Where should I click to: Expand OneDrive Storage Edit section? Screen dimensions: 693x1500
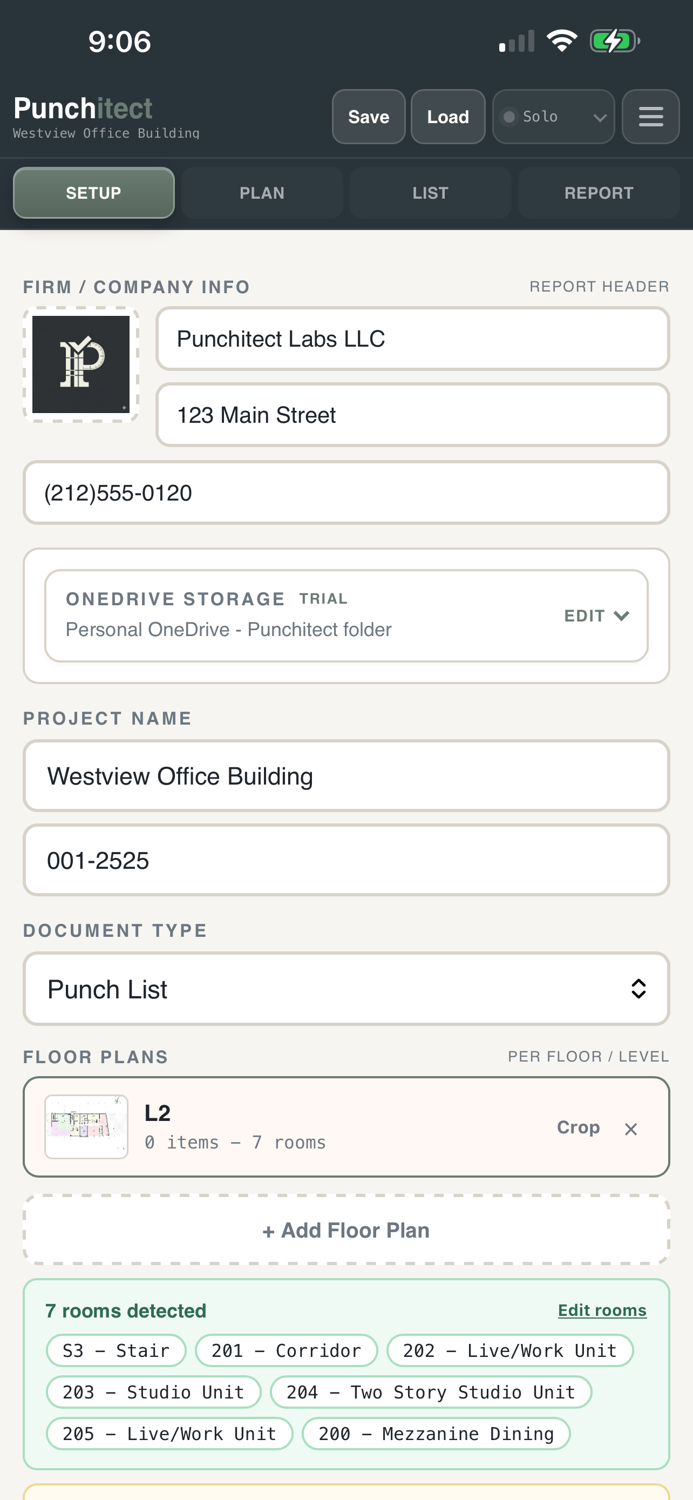pyautogui.click(x=596, y=616)
